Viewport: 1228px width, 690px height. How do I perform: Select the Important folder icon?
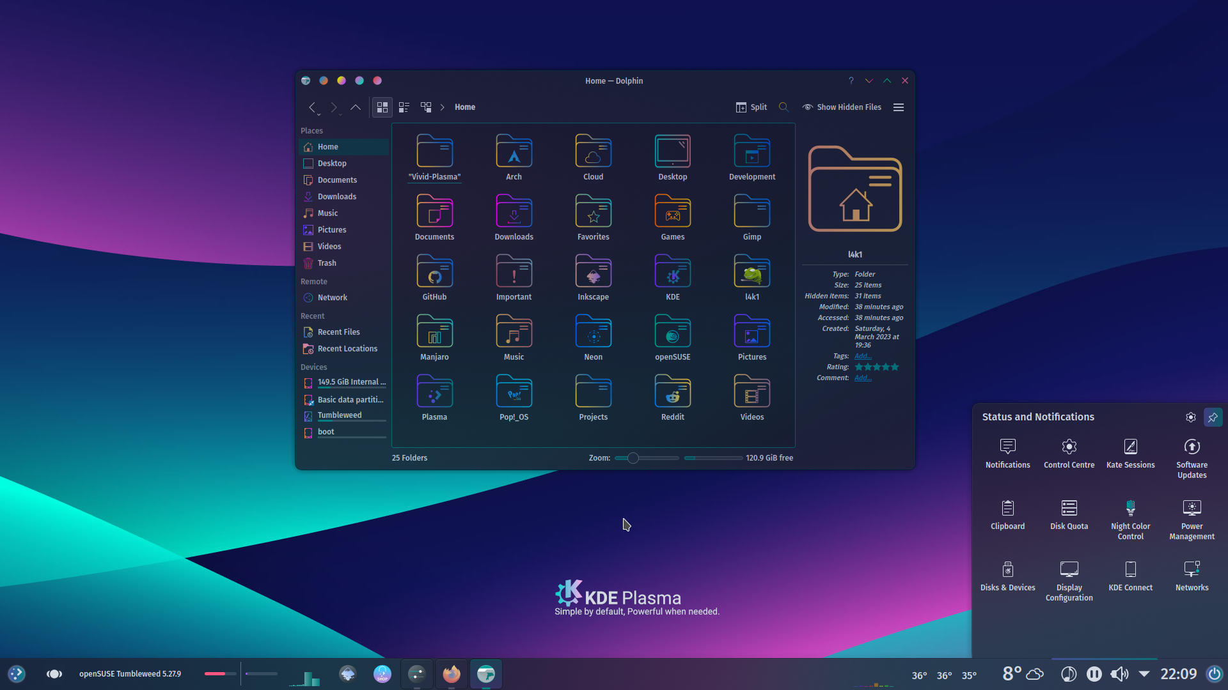514,271
